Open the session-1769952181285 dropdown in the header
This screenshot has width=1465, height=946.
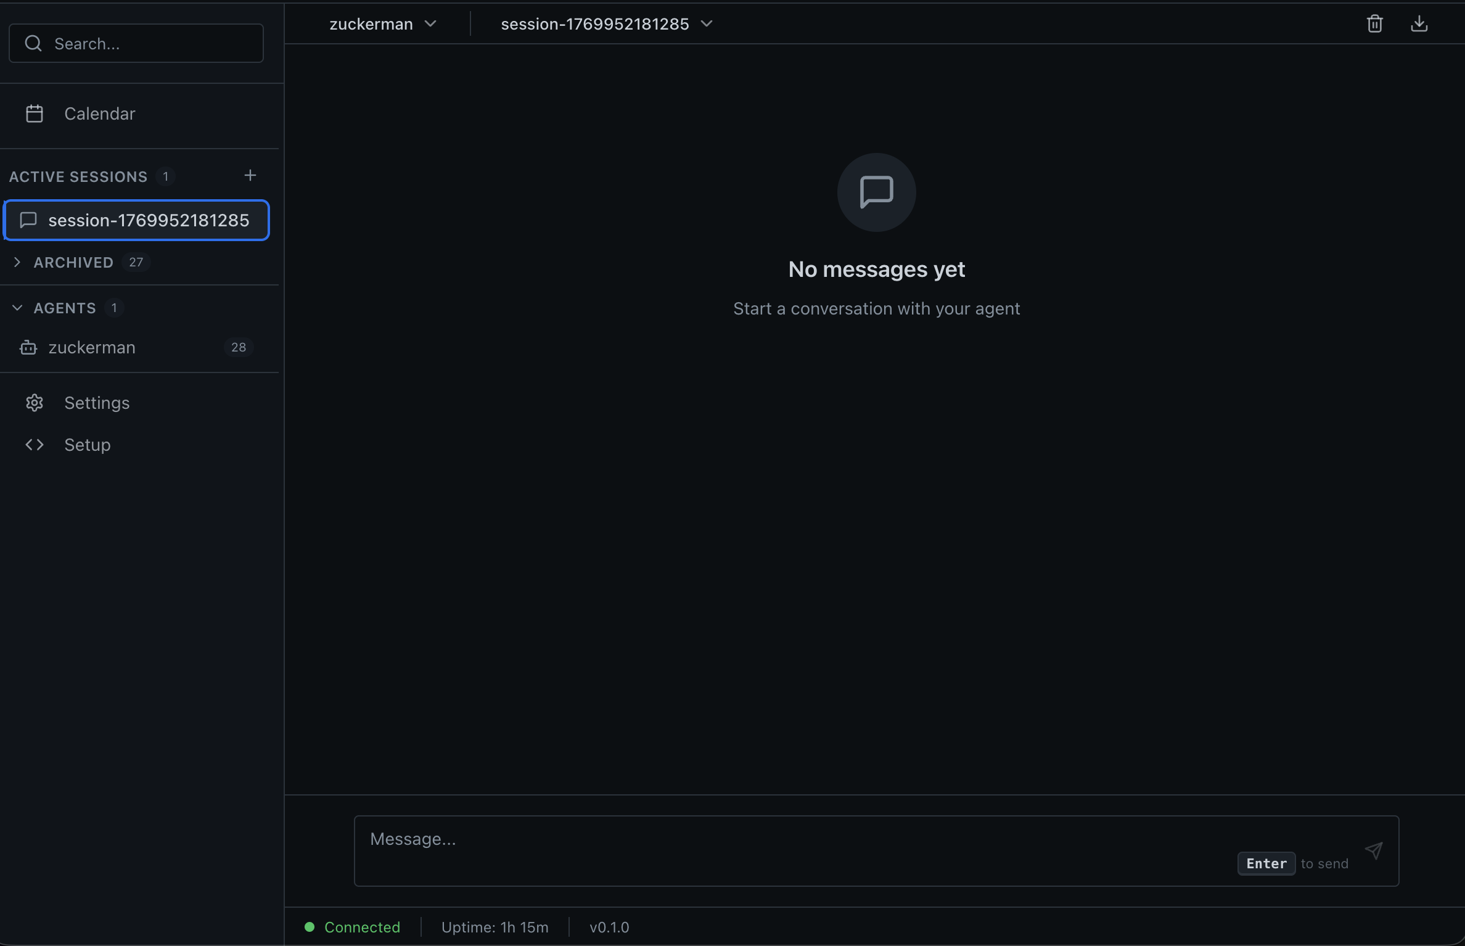(x=707, y=23)
